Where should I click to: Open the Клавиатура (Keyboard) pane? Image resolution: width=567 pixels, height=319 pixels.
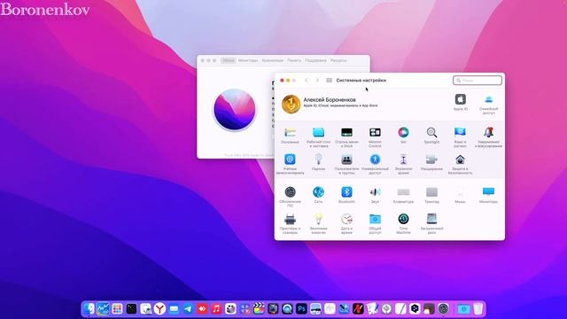click(403, 192)
